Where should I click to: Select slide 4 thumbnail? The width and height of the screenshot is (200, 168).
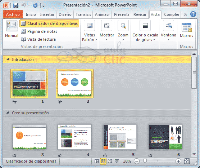click(74, 137)
